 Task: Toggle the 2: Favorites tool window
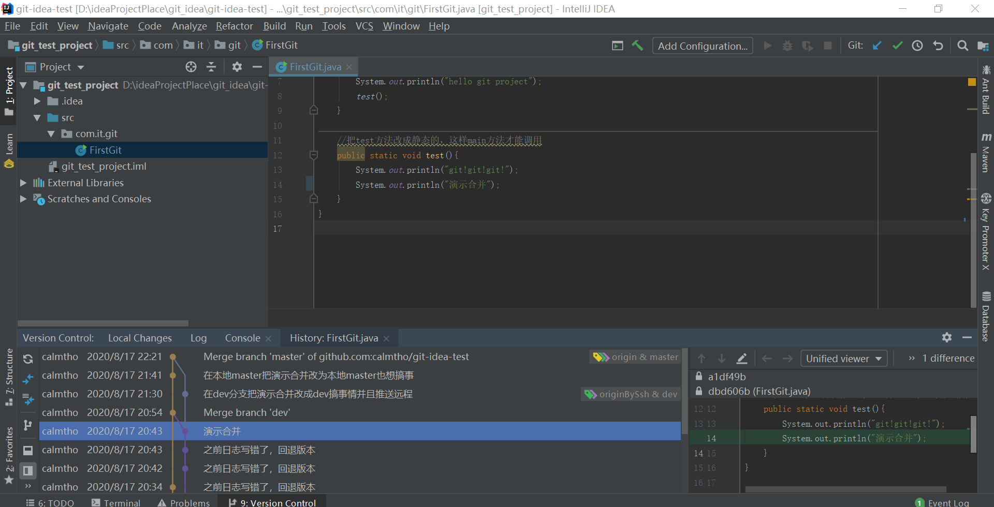[9, 455]
